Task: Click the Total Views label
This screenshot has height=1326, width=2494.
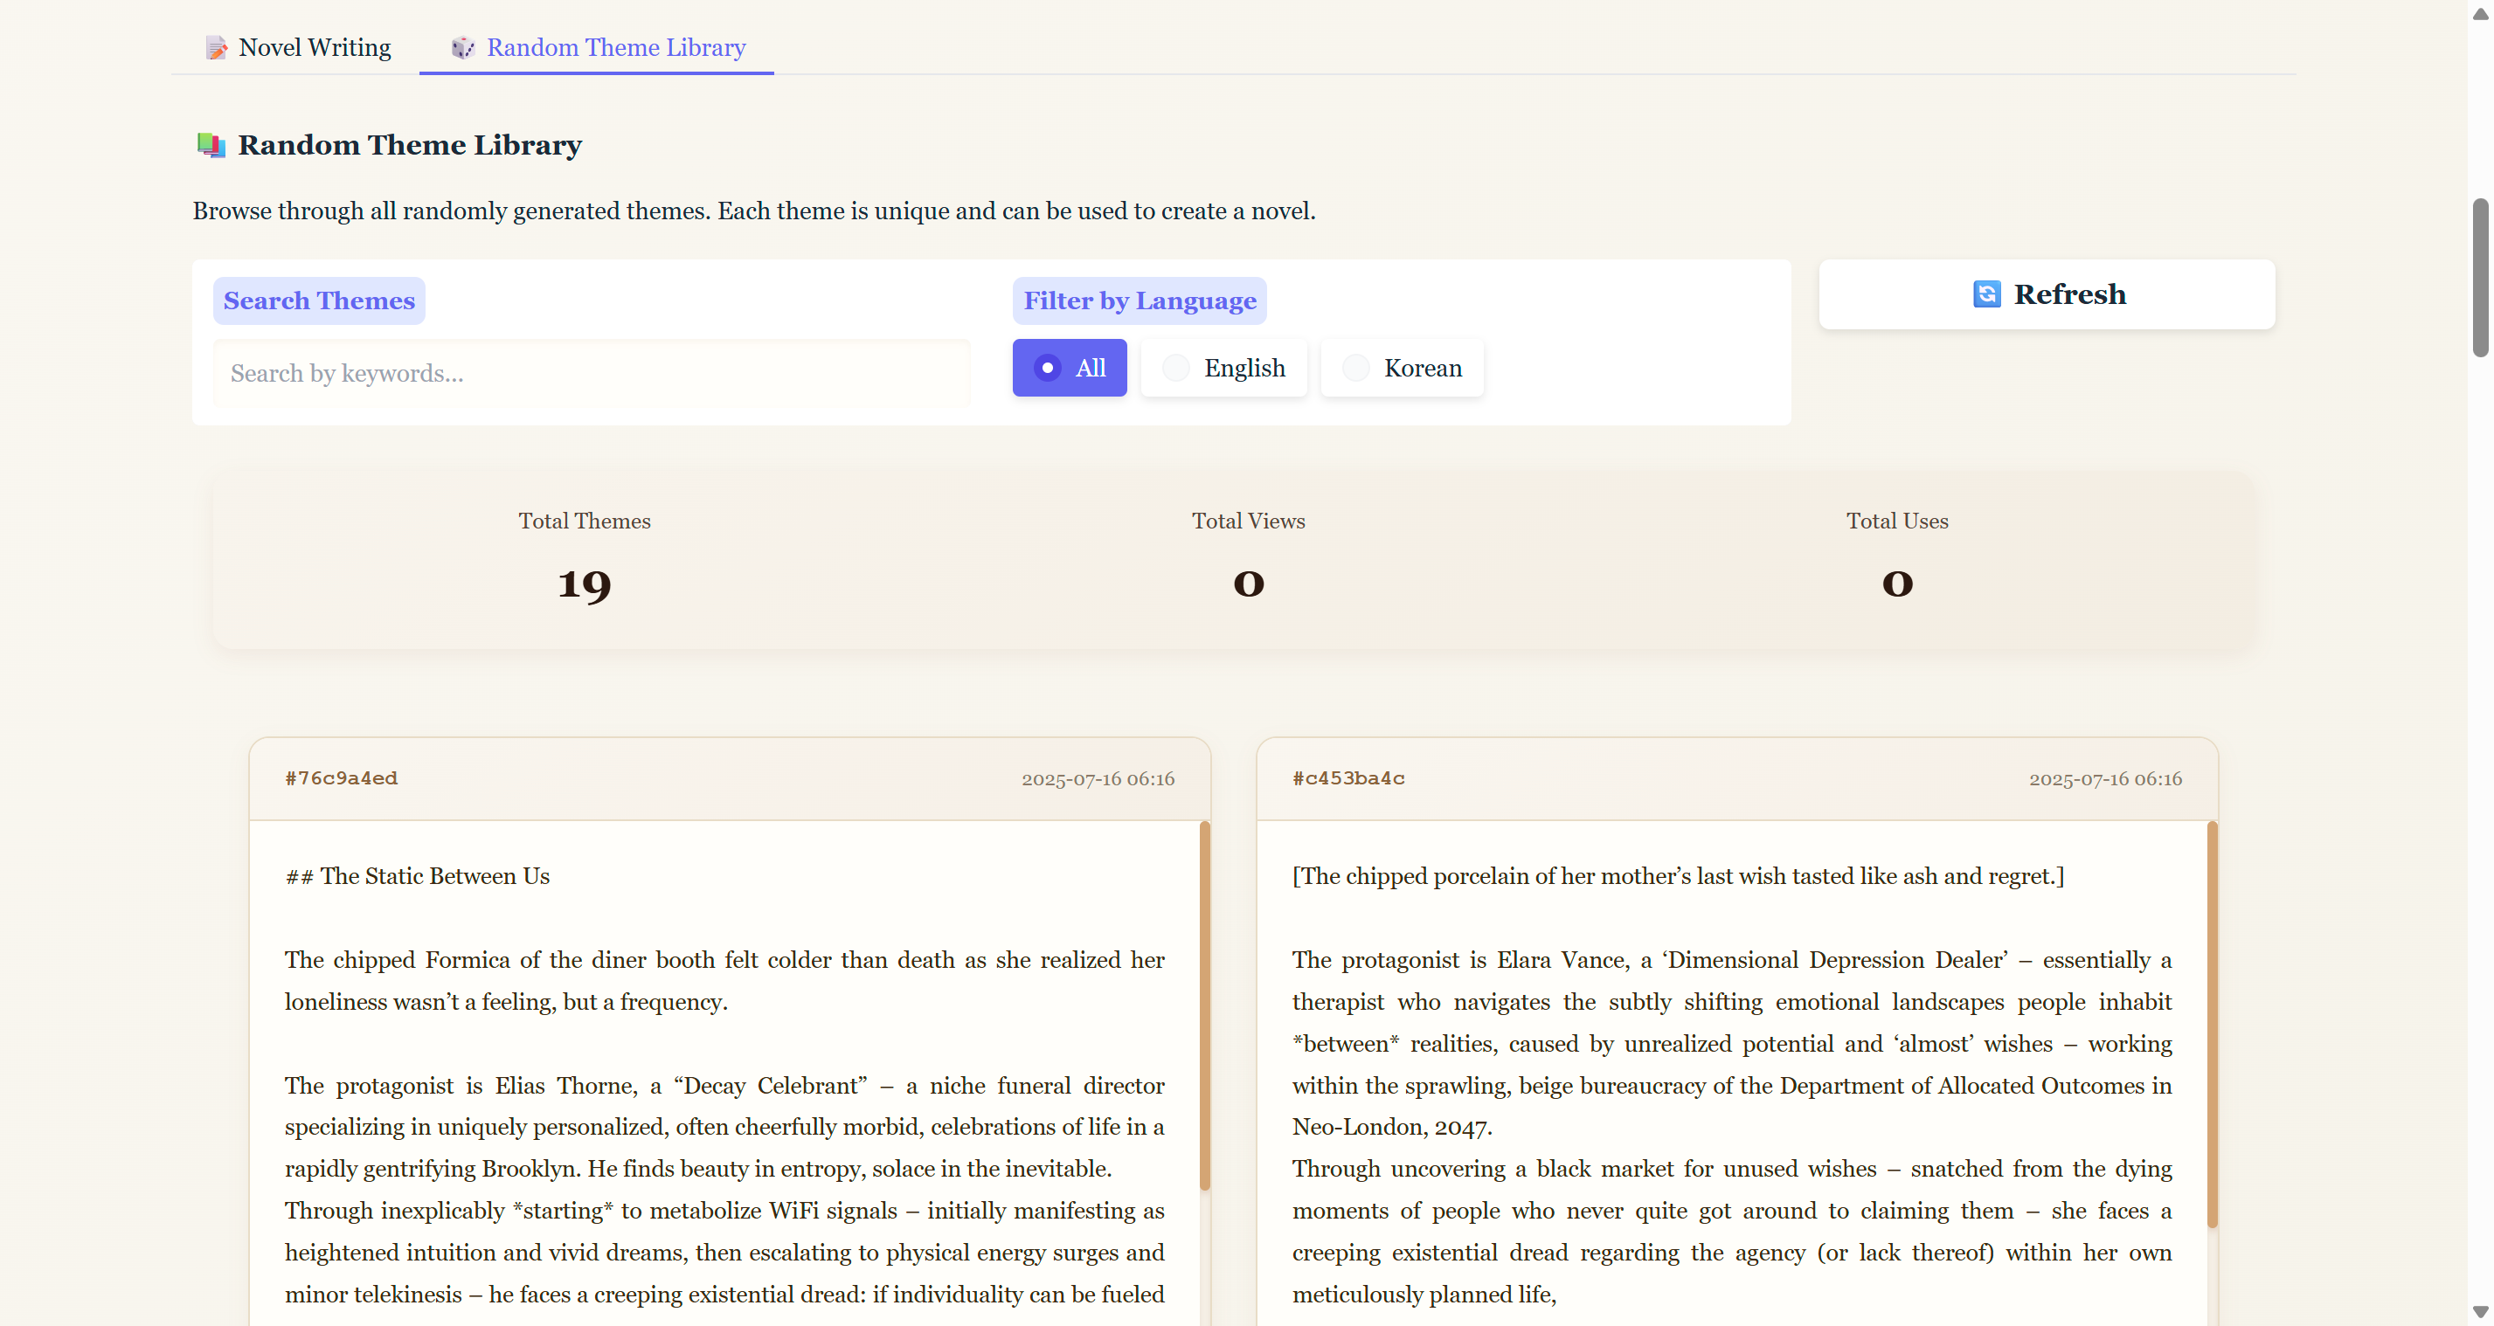Action: pyautogui.click(x=1248, y=521)
